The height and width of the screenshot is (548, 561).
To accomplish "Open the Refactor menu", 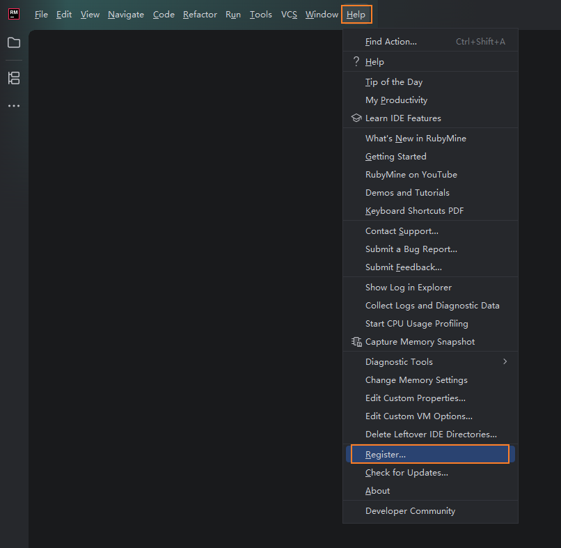I will click(200, 15).
